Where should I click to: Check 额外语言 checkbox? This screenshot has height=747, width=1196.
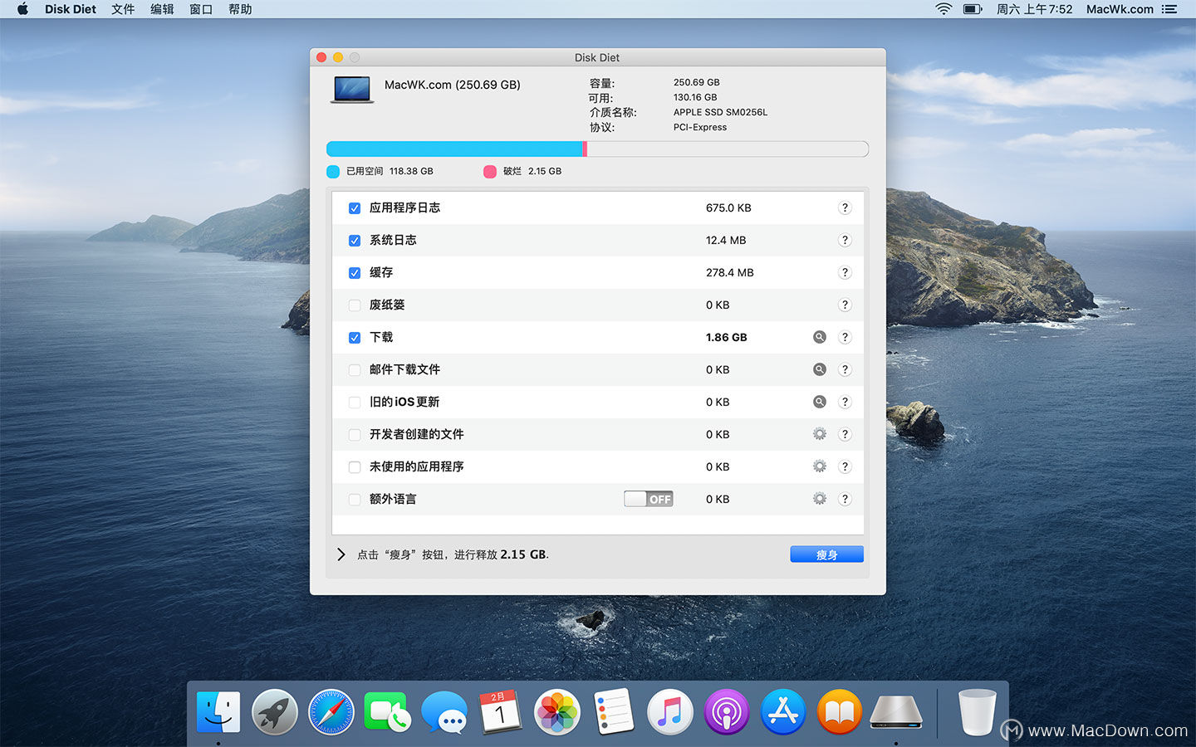[355, 500]
